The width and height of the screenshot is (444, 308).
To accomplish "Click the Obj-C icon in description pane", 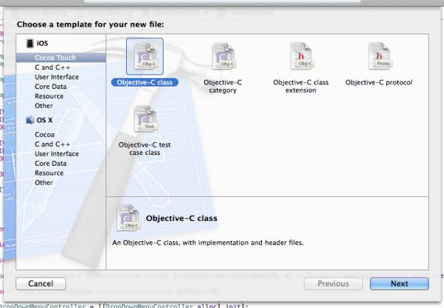I will pyautogui.click(x=128, y=218).
